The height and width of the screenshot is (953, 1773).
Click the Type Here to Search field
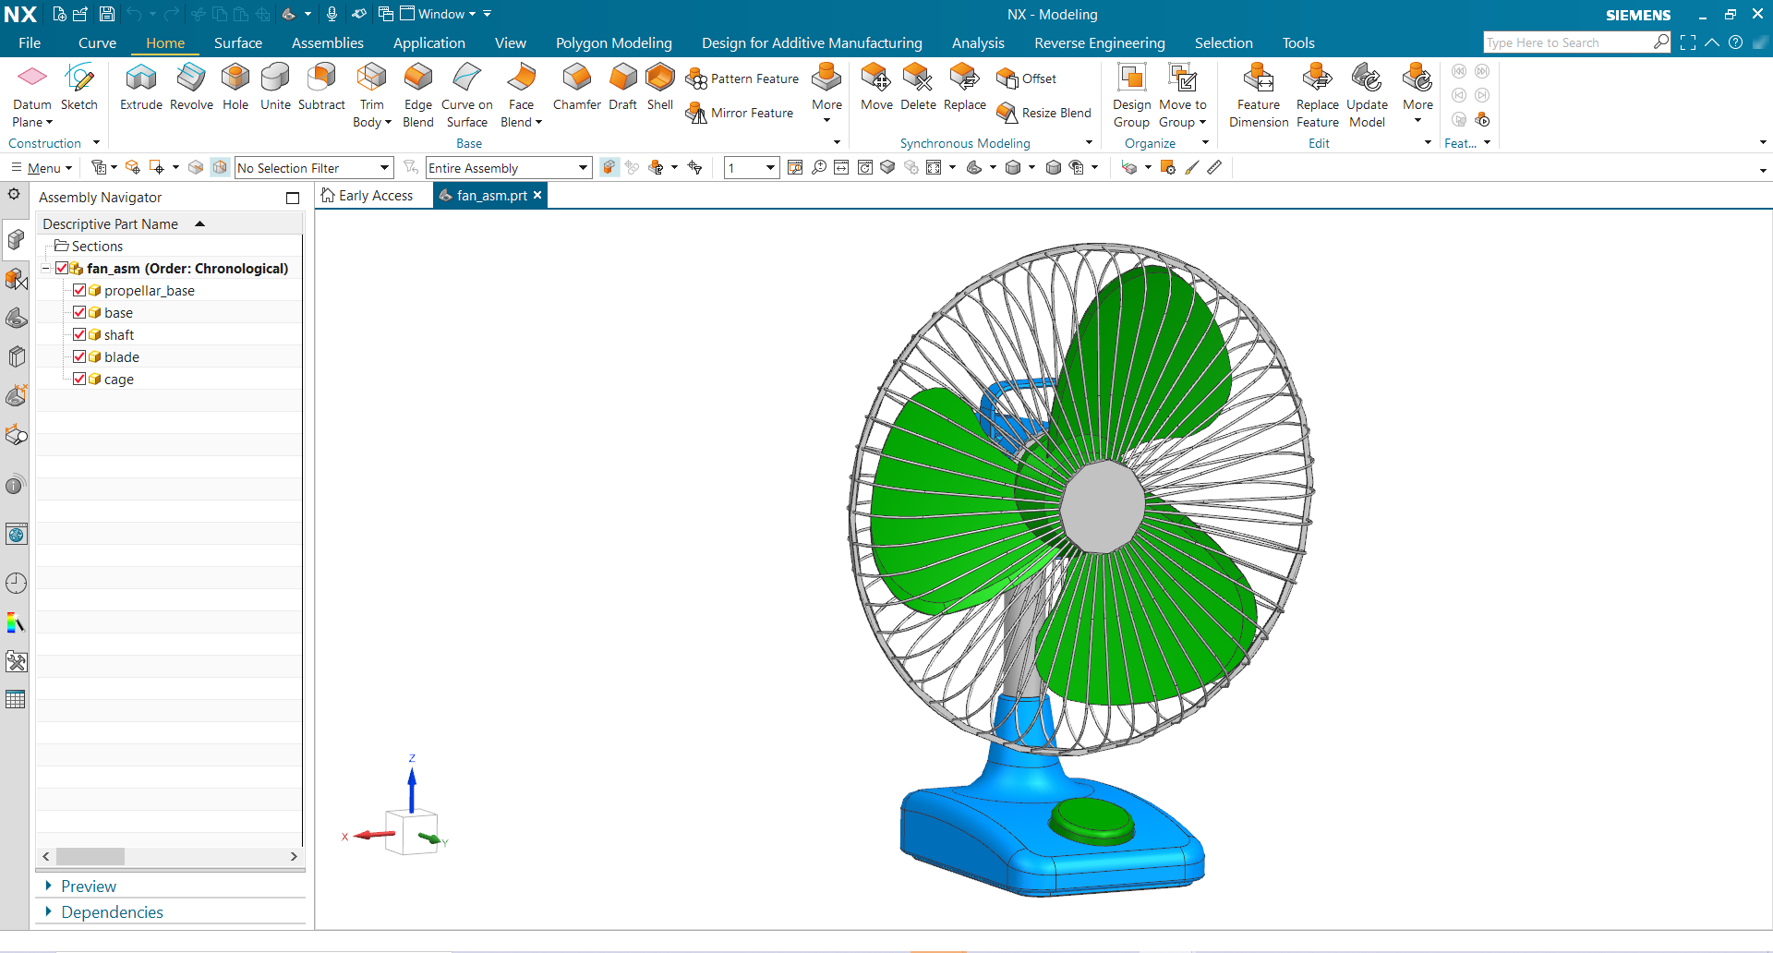1566,43
